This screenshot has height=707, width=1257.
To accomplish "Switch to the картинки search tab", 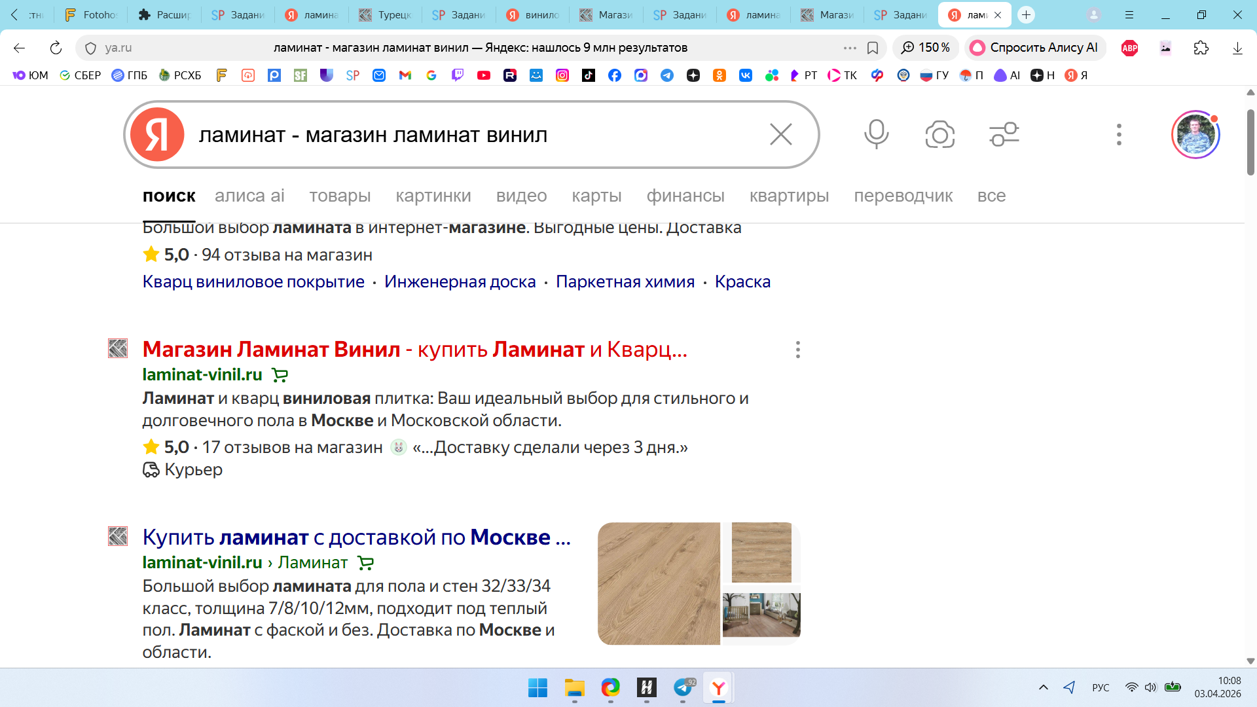I will 433,196.
